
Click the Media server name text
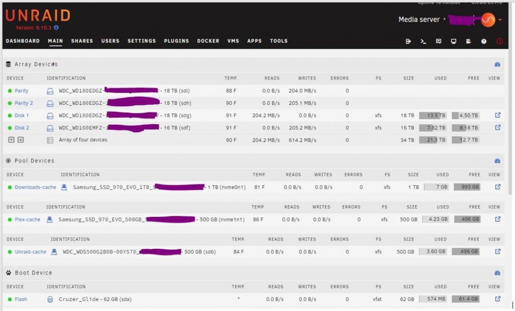(x=419, y=20)
